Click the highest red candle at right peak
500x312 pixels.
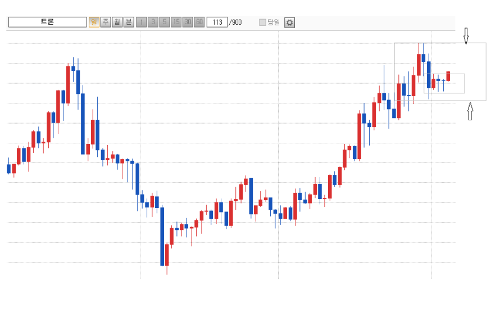pyautogui.click(x=419, y=65)
